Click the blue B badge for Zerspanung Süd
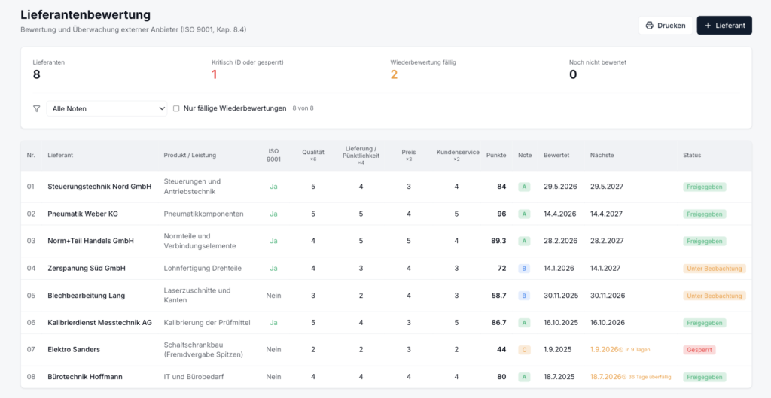Screen dimensions: 771x398 (x=524, y=269)
